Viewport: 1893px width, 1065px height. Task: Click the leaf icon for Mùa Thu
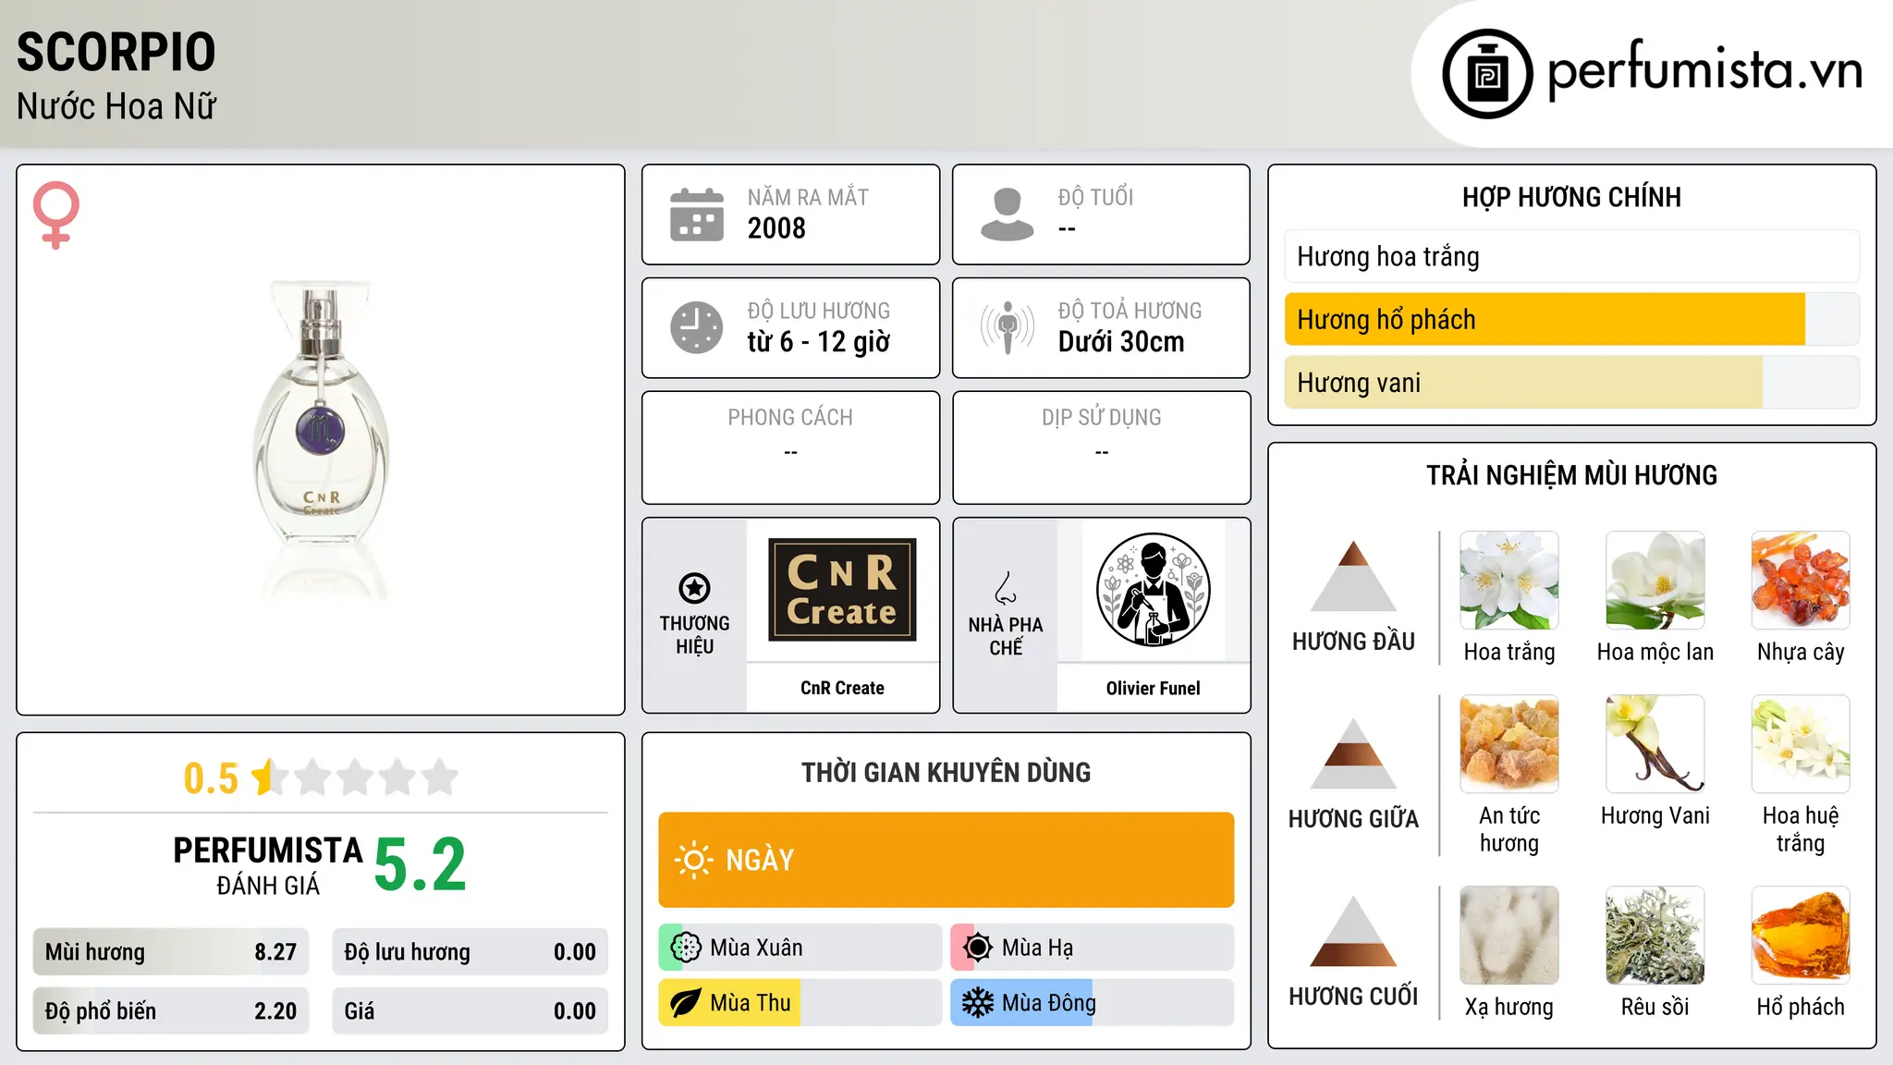[686, 1003]
